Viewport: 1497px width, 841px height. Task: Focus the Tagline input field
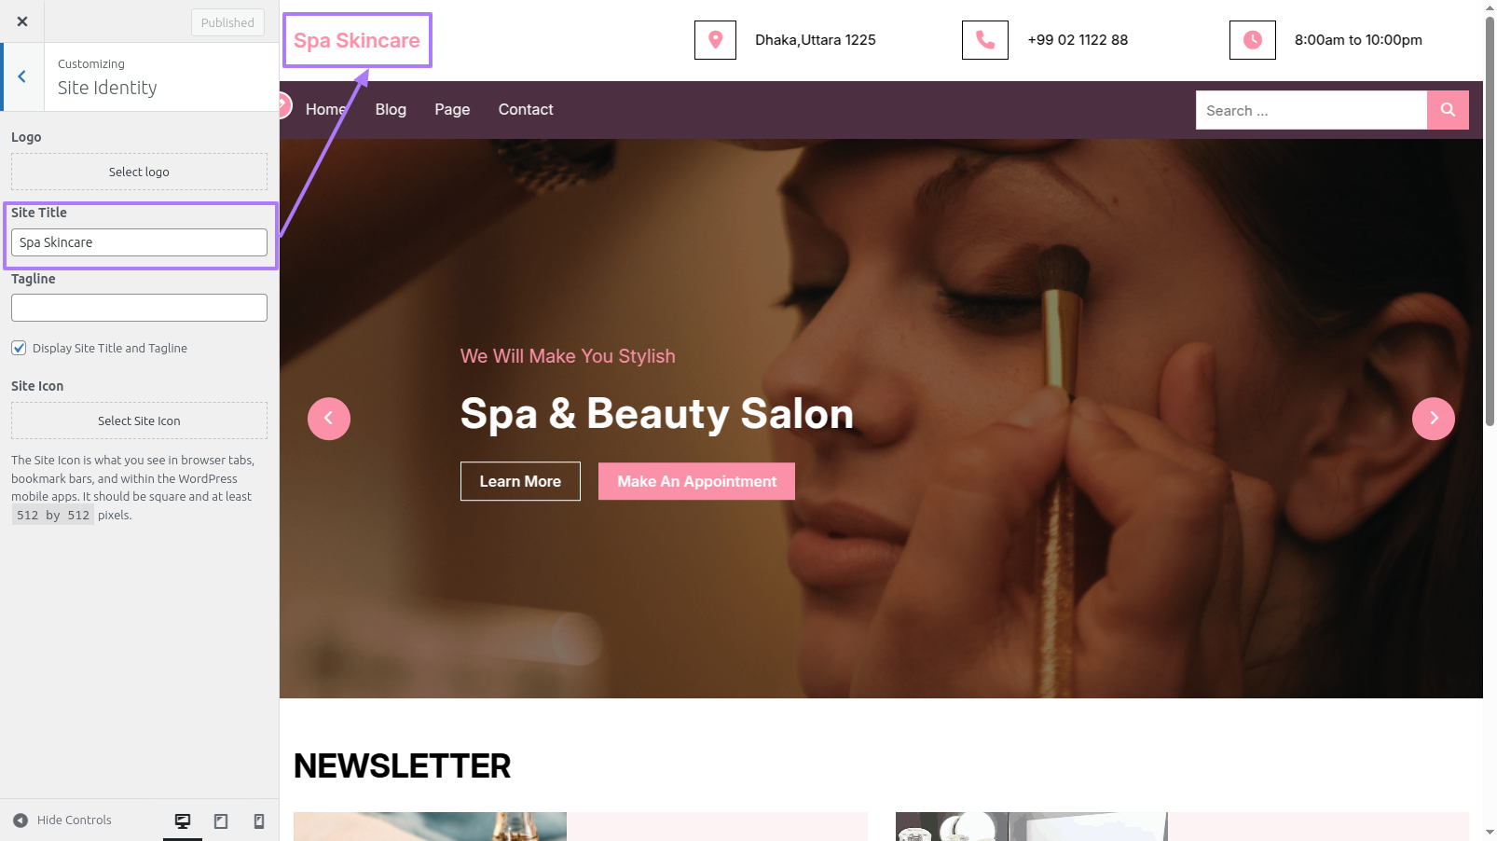(139, 308)
